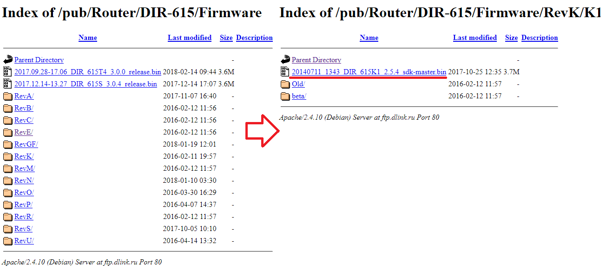This screenshot has height=270, width=613.
Task: Click folder icon beside RevS/ entry
Action: (7, 229)
